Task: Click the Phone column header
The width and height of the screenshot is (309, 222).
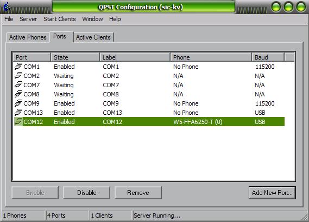Action: point(211,57)
